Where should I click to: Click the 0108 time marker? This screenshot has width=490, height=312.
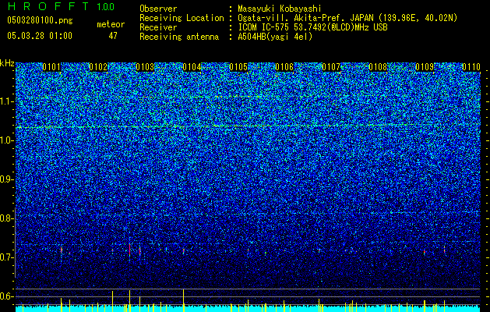coord(378,67)
